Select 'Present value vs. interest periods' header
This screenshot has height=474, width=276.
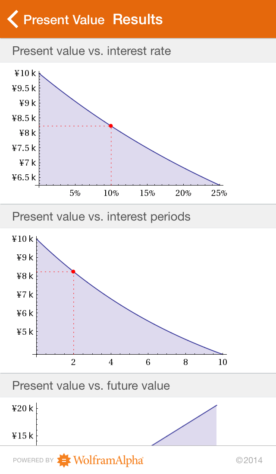(101, 216)
